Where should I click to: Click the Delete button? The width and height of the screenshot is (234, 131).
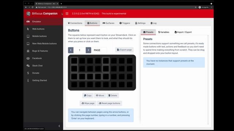(x=113, y=95)
